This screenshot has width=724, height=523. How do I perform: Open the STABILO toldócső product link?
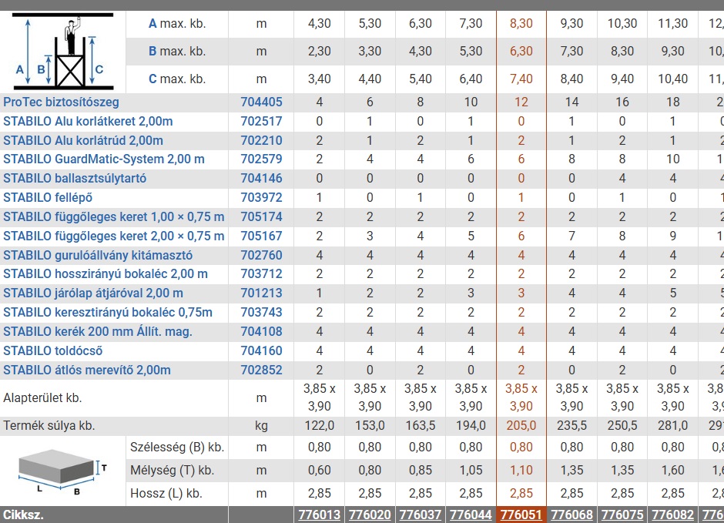[52, 350]
